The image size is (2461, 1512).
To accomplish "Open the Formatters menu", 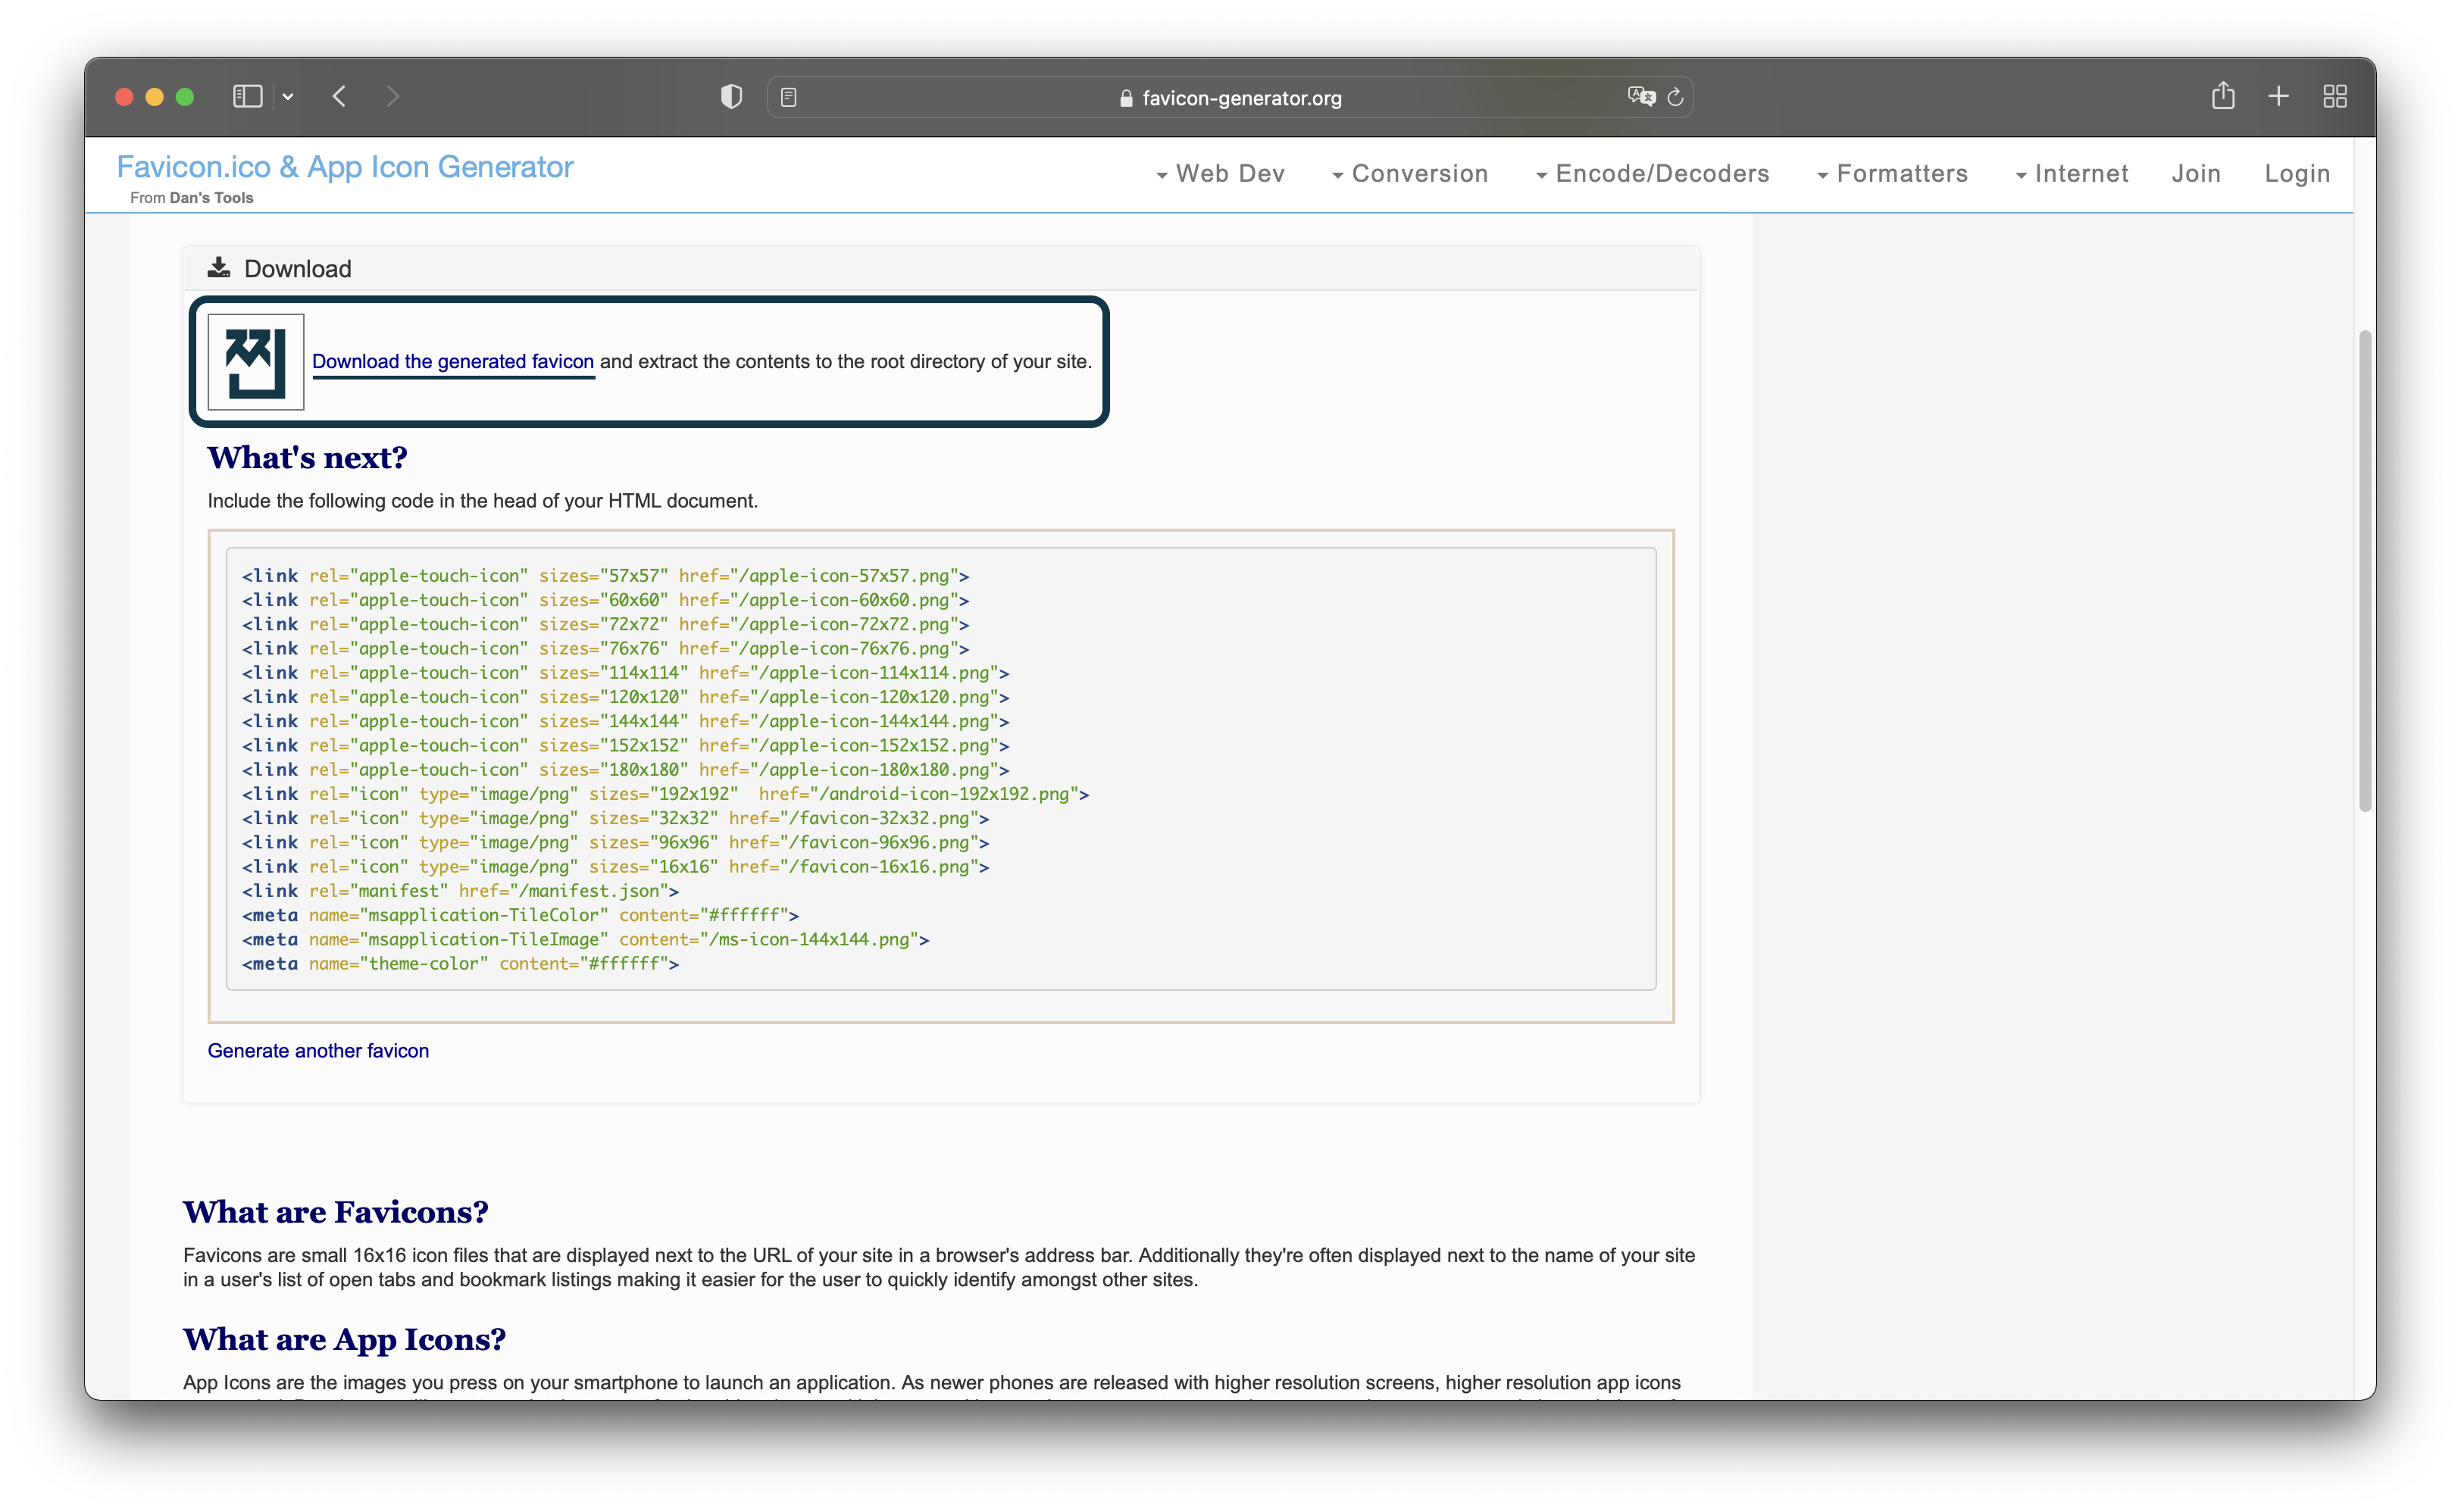I will point(1893,174).
